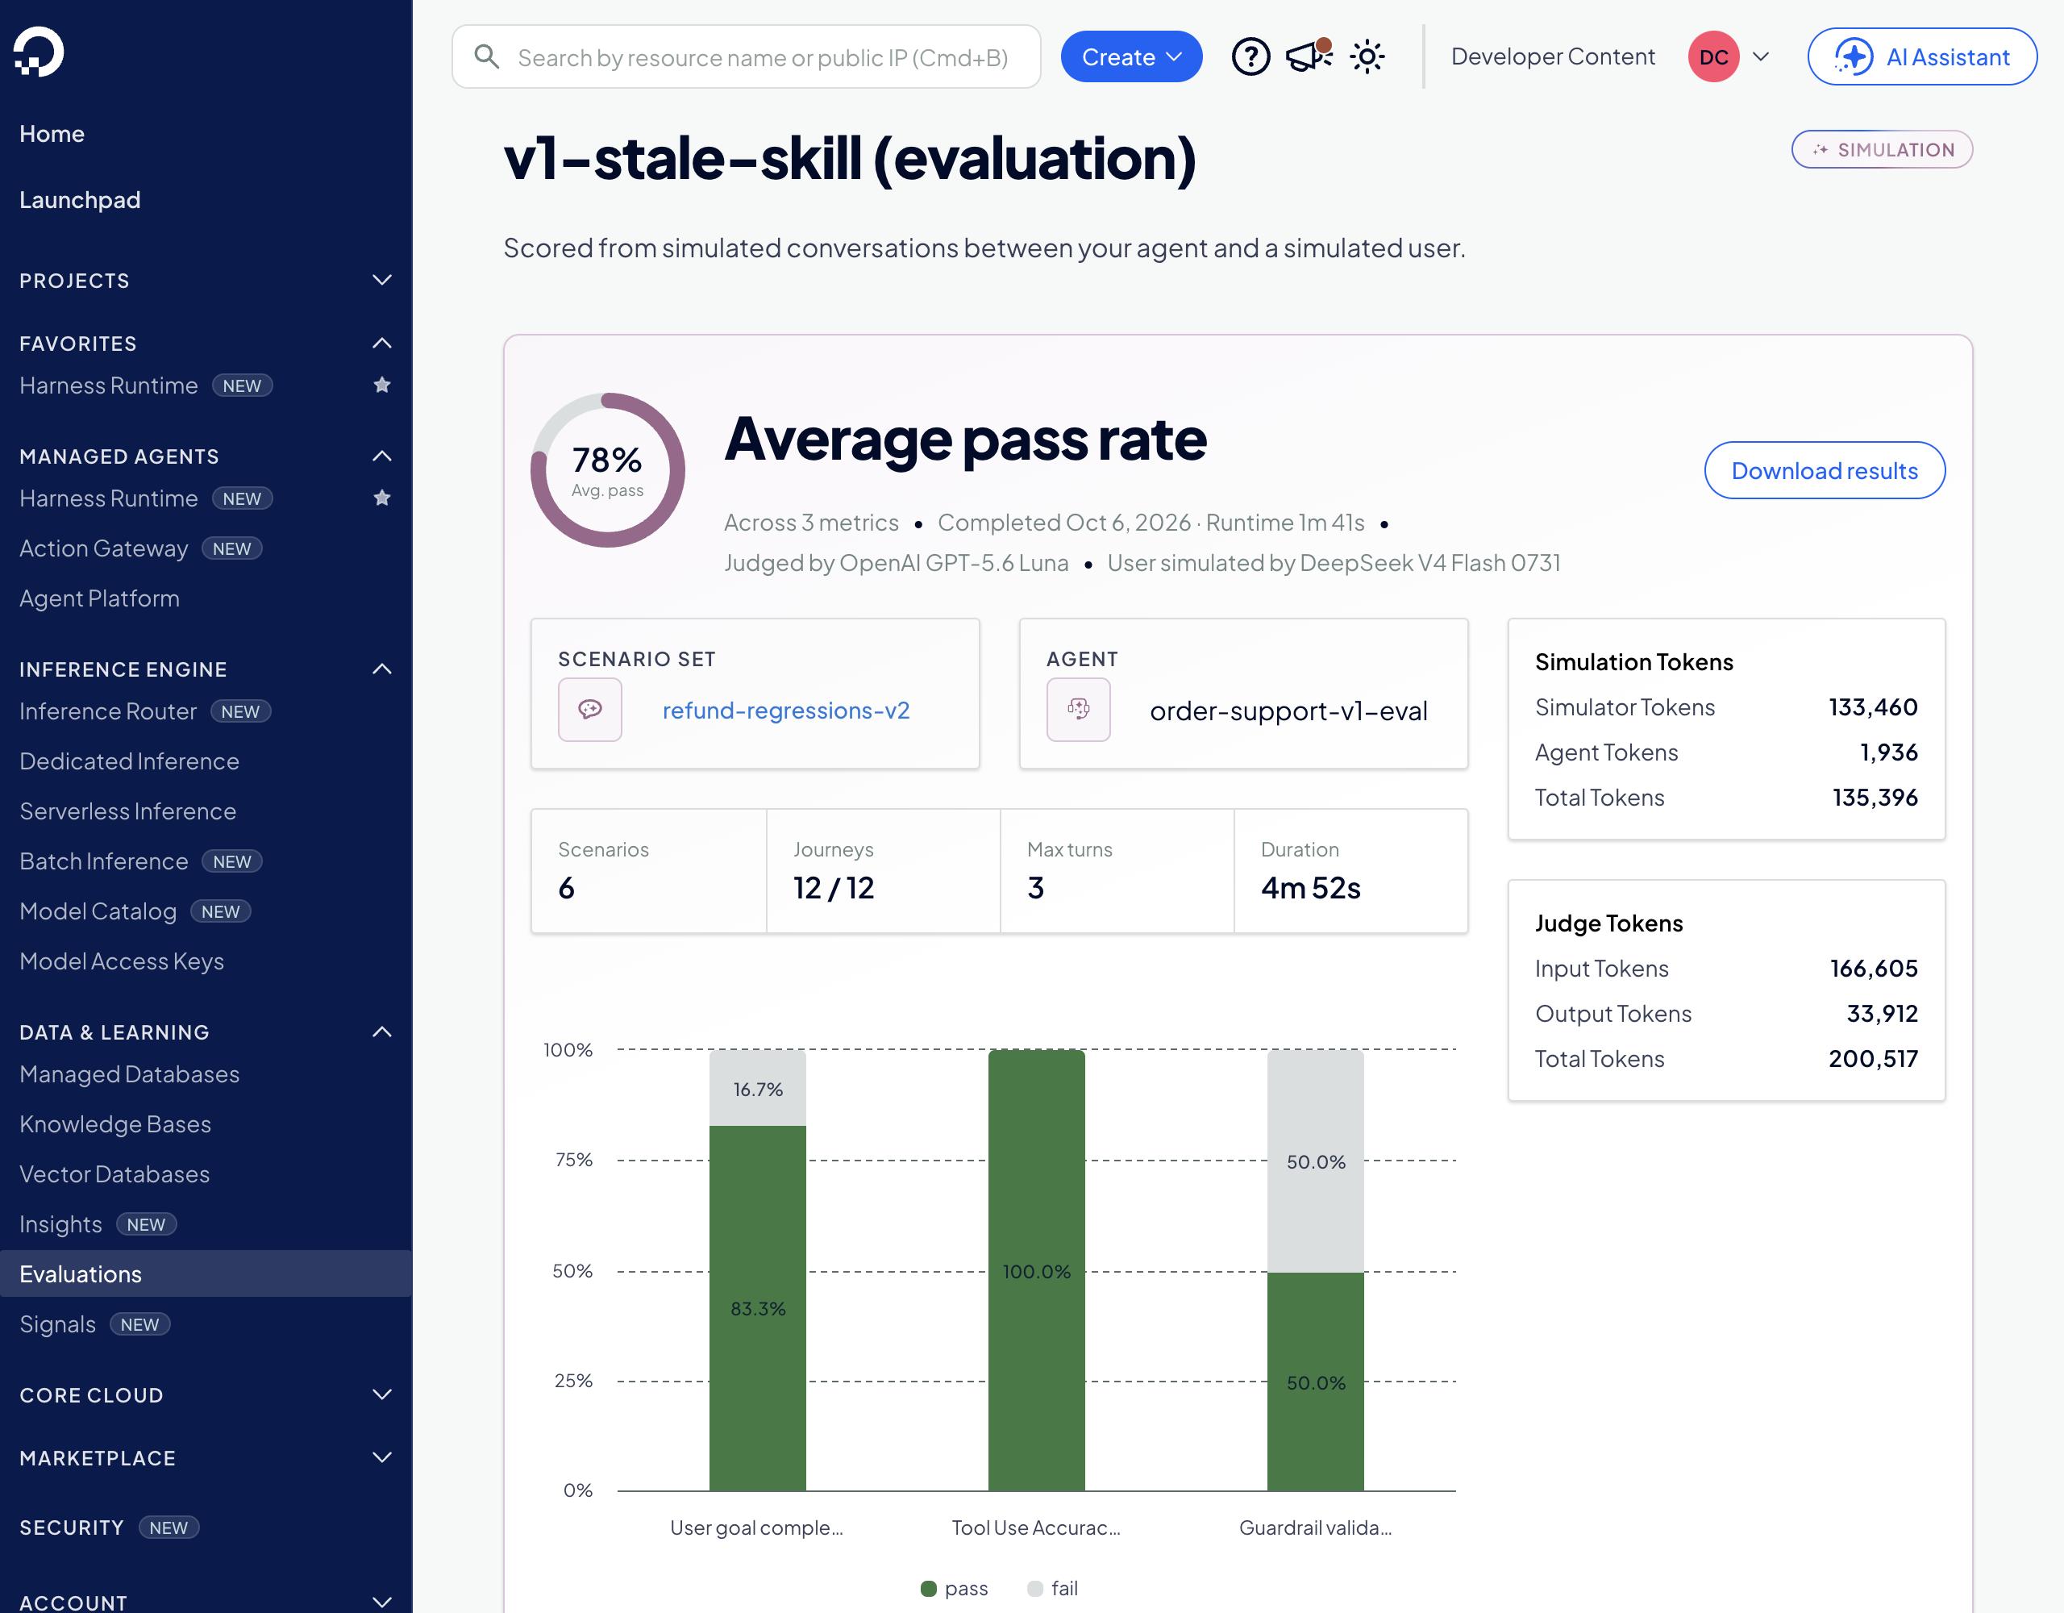Click the Download results button
The height and width of the screenshot is (1613, 2064).
point(1824,470)
